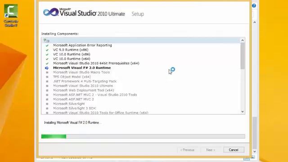The height and width of the screenshot is (162, 288).
Task: Click the folder icon at top of component list
Action: (x=46, y=40)
